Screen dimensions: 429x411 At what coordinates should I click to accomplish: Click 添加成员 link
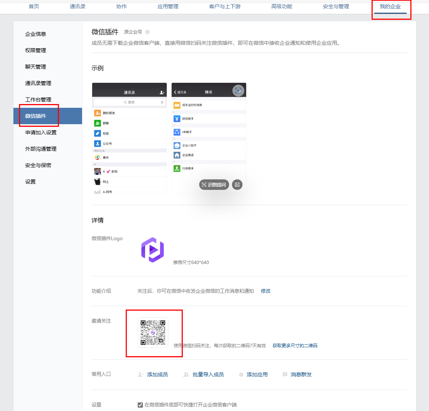coord(157,374)
